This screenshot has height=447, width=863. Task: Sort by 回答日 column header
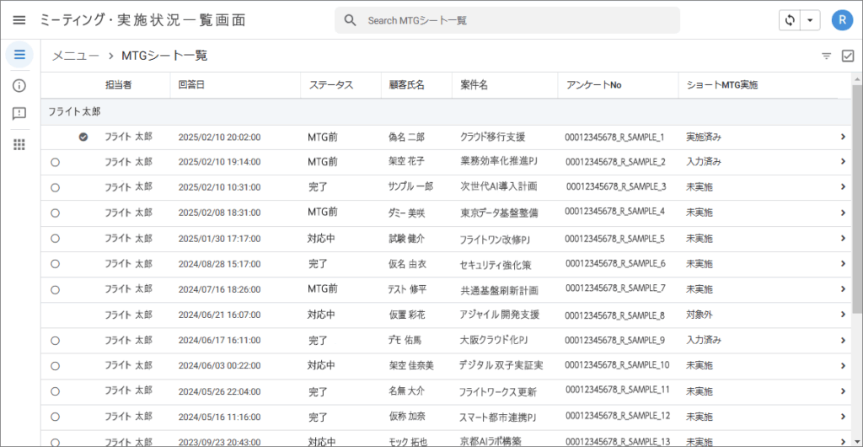click(191, 85)
